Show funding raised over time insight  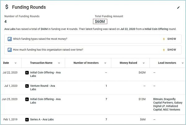pos(169,50)
